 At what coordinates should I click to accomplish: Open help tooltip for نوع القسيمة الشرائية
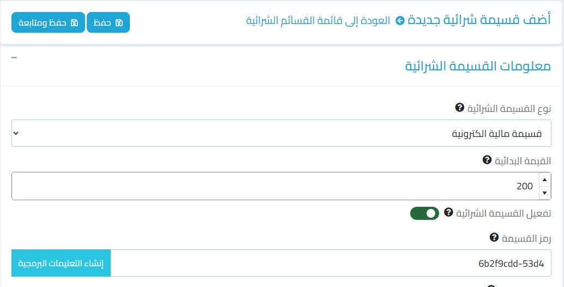pyautogui.click(x=459, y=108)
